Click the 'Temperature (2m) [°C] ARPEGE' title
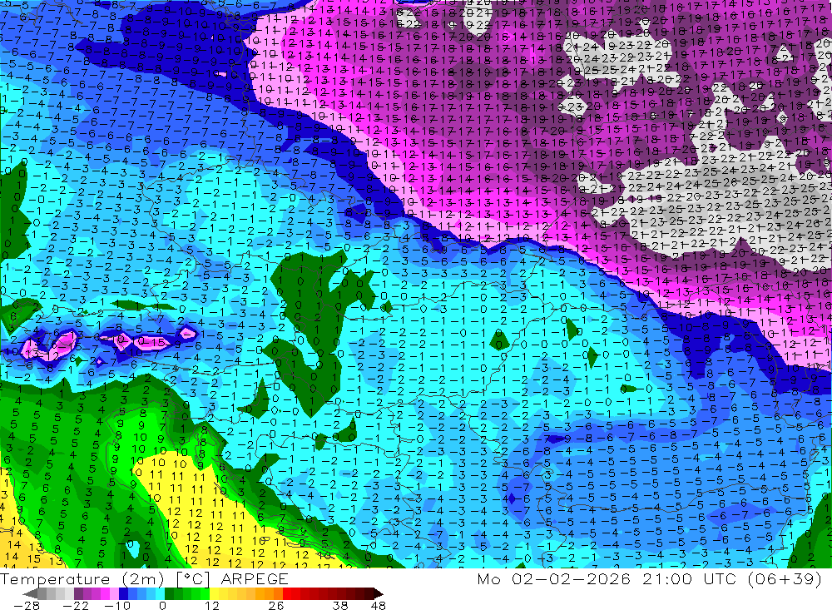The image size is (832, 610). coord(144,578)
